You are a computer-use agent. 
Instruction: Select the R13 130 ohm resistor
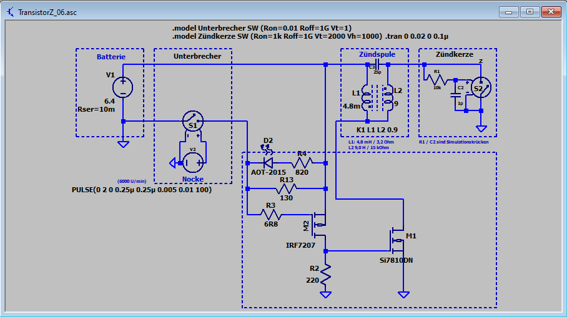(287, 188)
